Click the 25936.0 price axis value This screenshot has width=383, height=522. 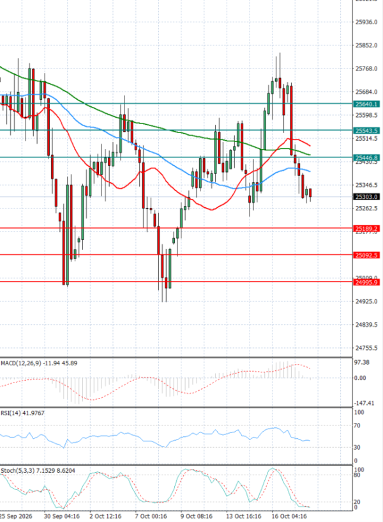pyautogui.click(x=366, y=22)
